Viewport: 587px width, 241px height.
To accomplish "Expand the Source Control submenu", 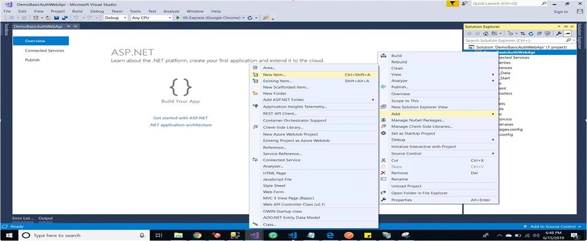I will tap(493, 153).
